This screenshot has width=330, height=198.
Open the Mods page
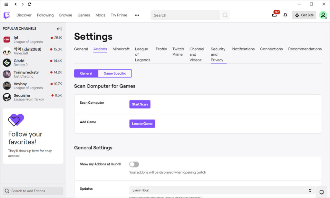tap(101, 15)
